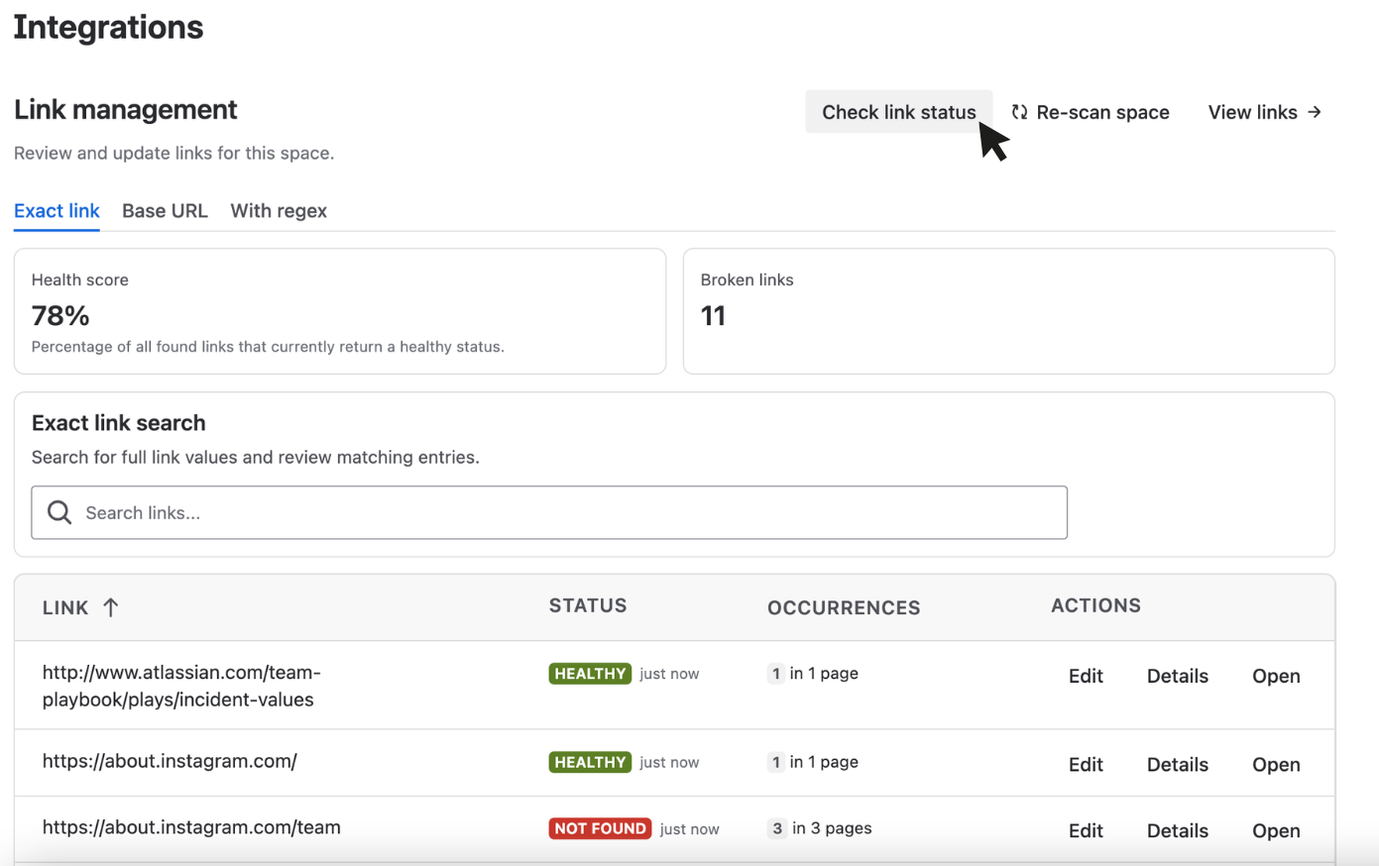Image resolution: width=1379 pixels, height=866 pixels.
Task: Click Re-scan space
Action: click(1102, 112)
